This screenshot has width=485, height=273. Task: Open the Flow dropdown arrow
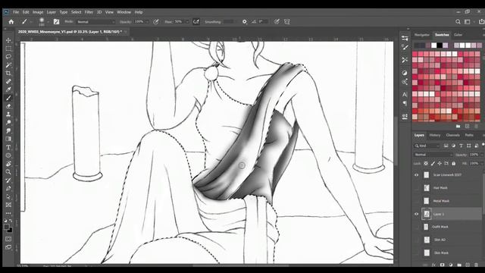pyautogui.click(x=187, y=22)
